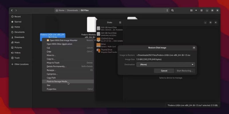229x114 pixels.
Task: Open the Files hamburger menu
Action: point(202,11)
